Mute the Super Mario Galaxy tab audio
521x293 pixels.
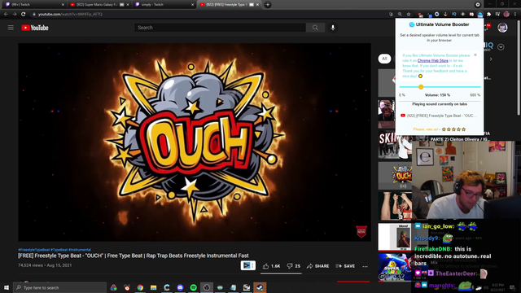tap(121, 5)
